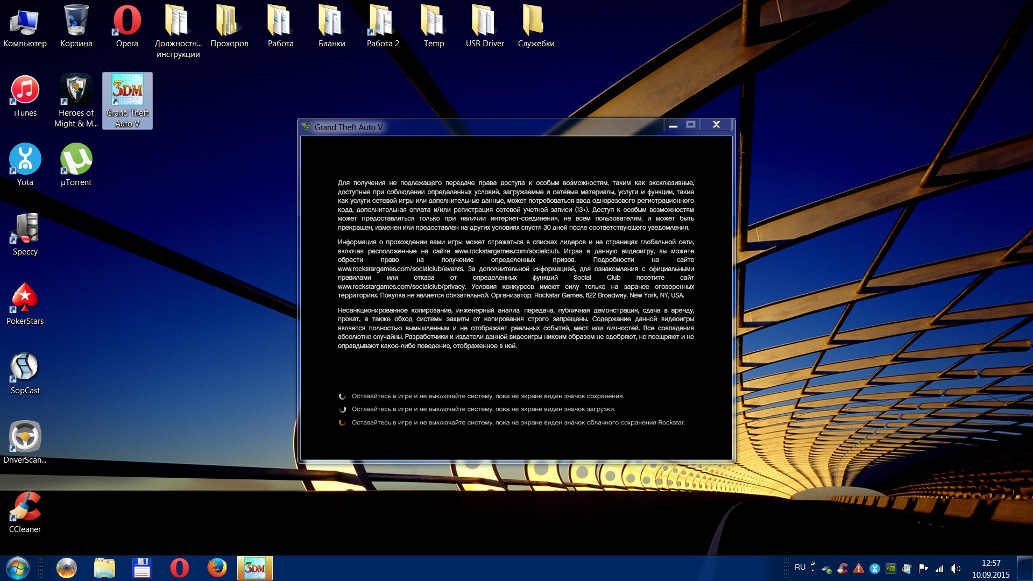This screenshot has width=1033, height=581.
Task: Toggle second loading icon warning checkbox
Action: [x=343, y=409]
